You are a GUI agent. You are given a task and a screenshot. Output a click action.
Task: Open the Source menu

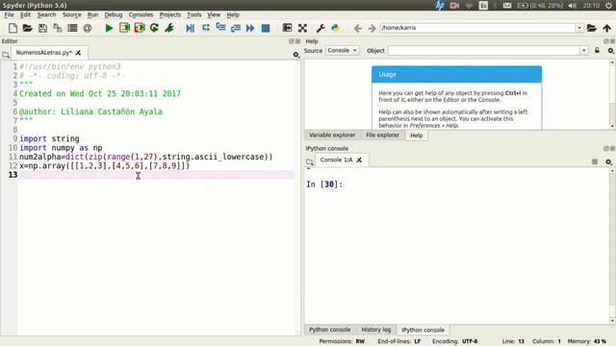pyautogui.click(x=72, y=14)
